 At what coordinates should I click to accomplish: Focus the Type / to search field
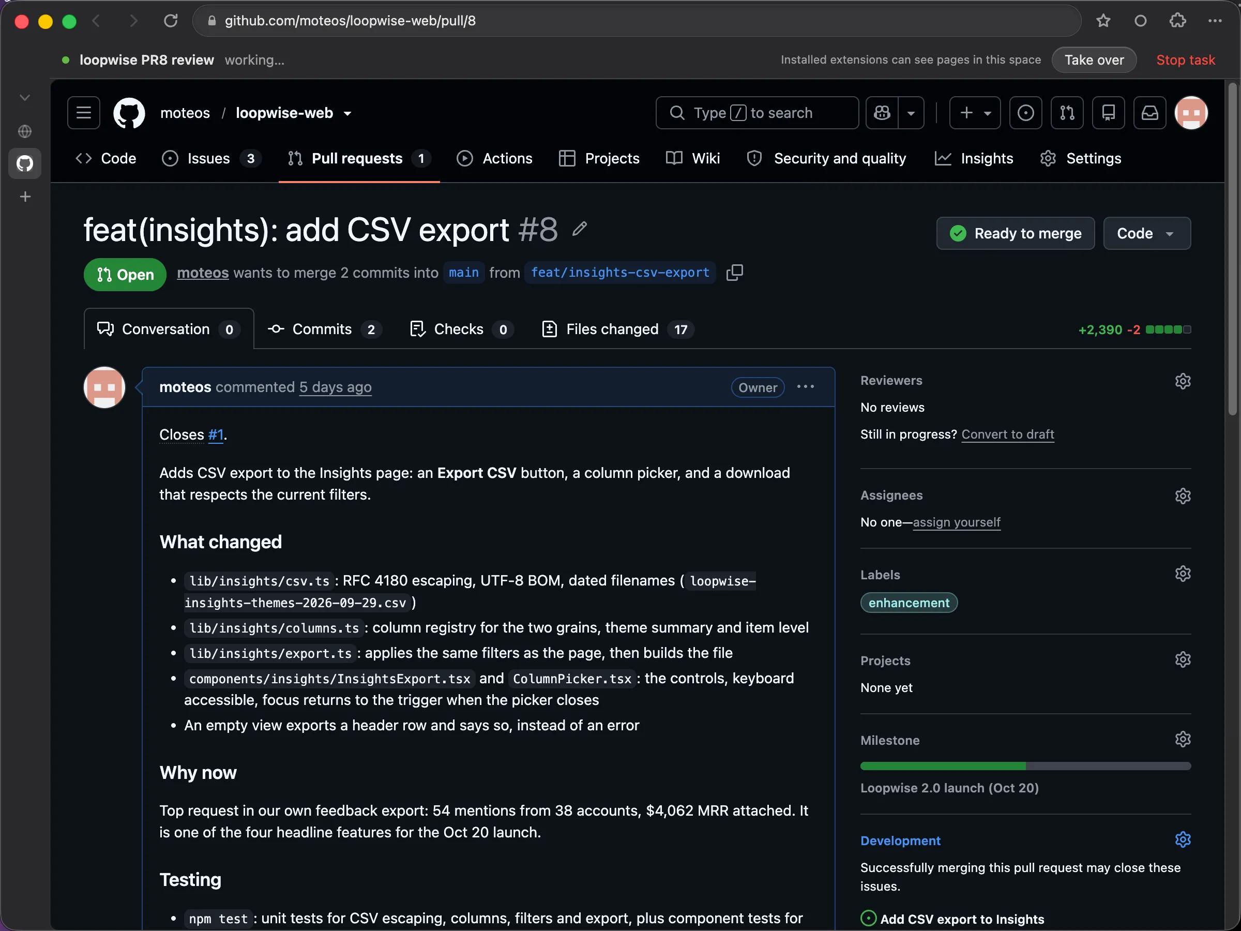pyautogui.click(x=757, y=113)
